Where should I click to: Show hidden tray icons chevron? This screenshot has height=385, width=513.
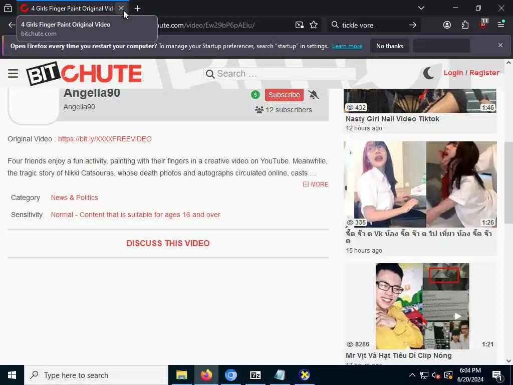pyautogui.click(x=412, y=375)
